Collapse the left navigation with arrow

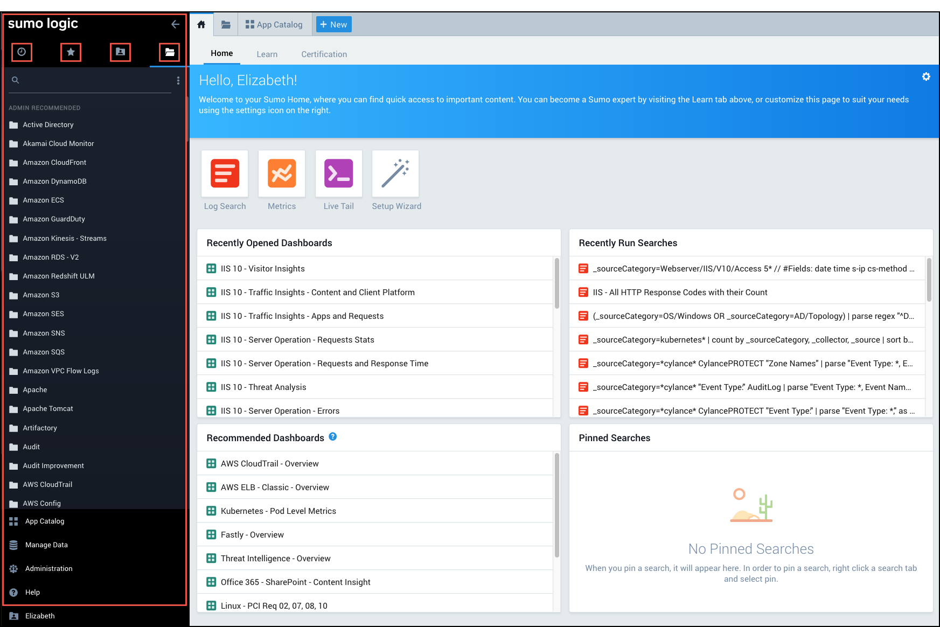[x=175, y=24]
